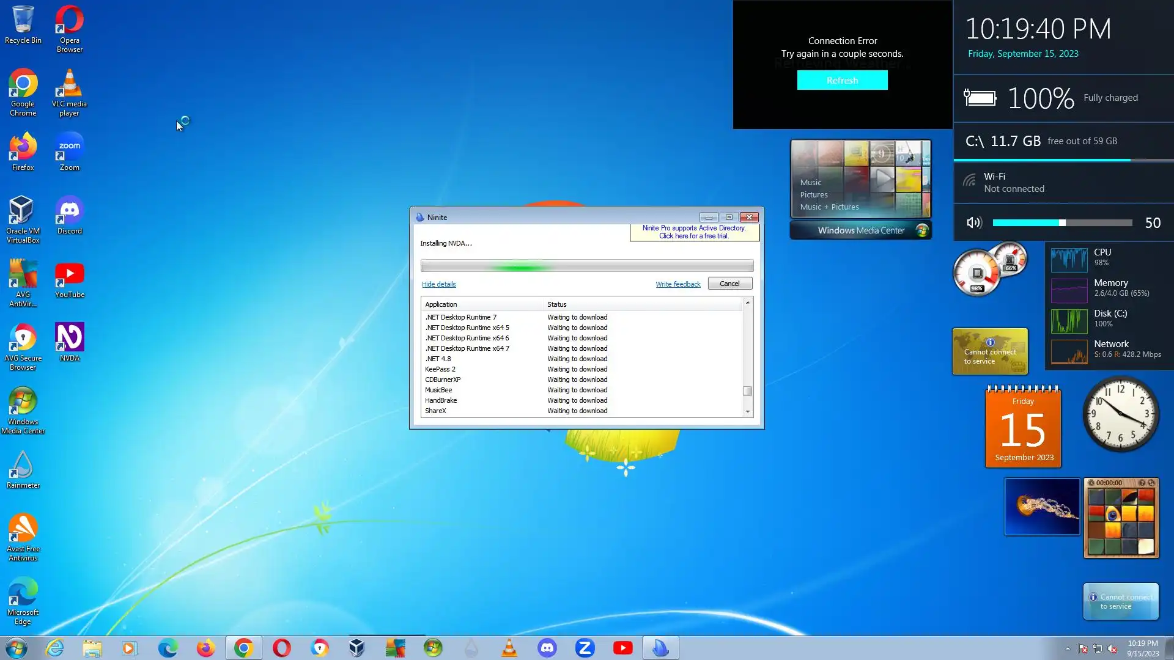The width and height of the screenshot is (1174, 660).
Task: Open the Zoom taskbar icon
Action: 585,648
